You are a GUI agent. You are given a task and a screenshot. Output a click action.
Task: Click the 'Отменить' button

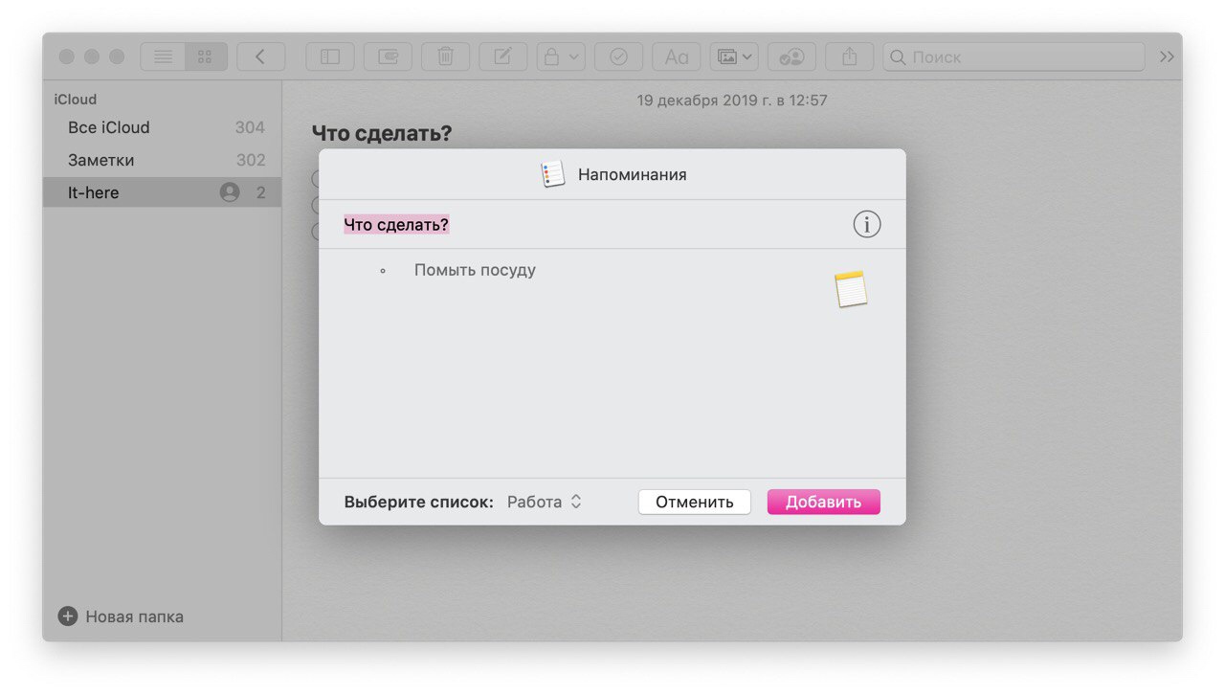click(x=694, y=502)
